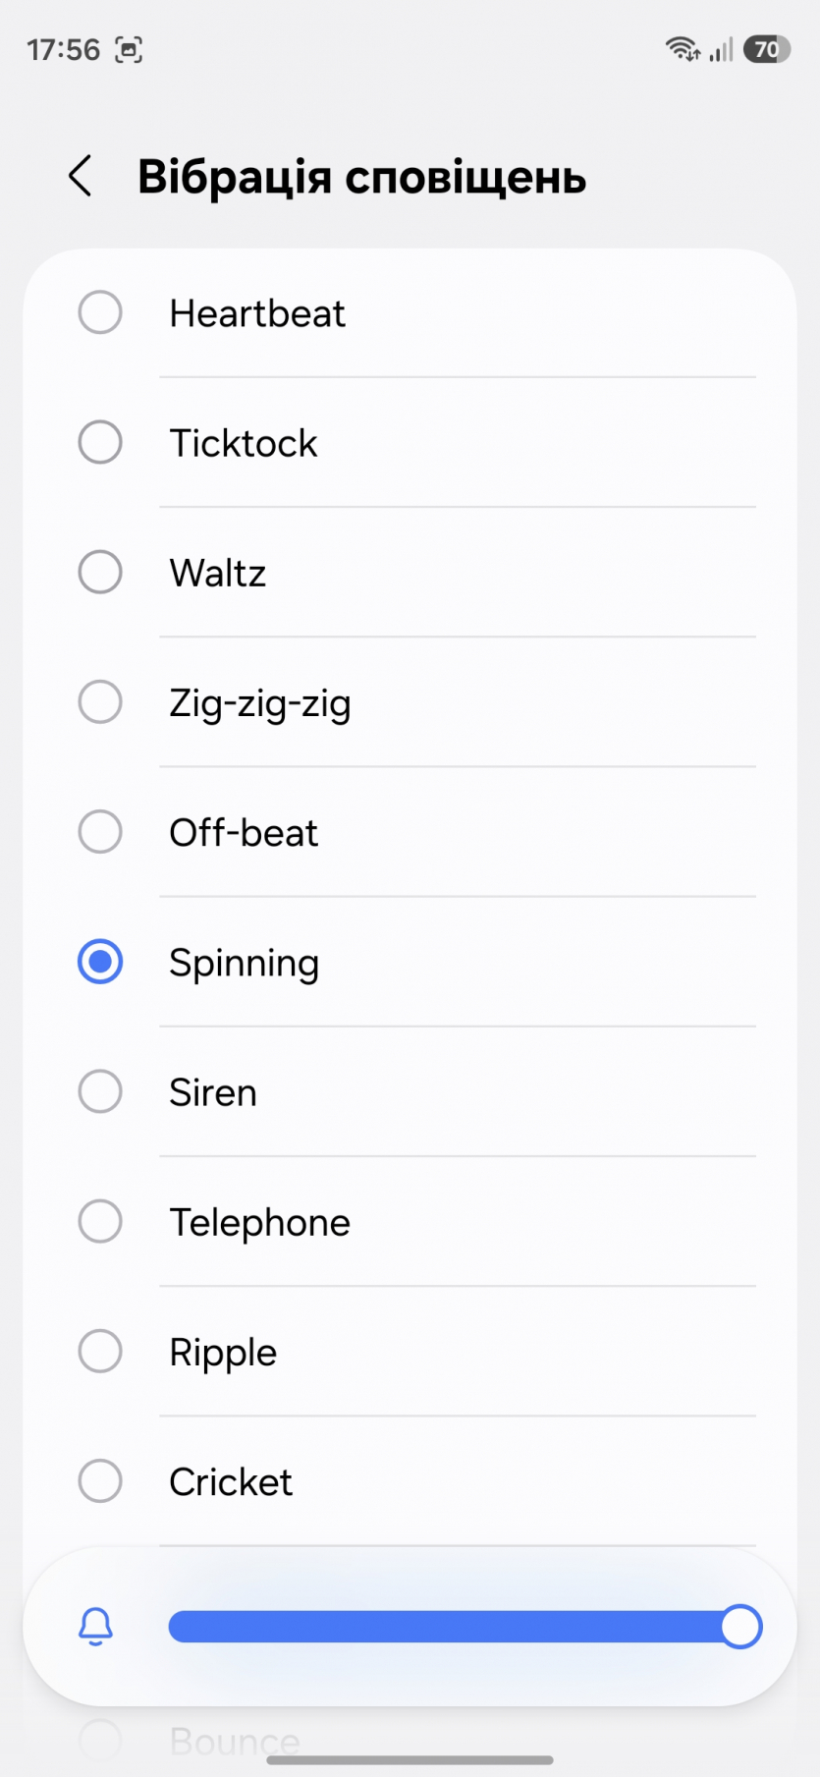
Task: Enable the Off-beat vibration pattern
Action: [x=100, y=832]
